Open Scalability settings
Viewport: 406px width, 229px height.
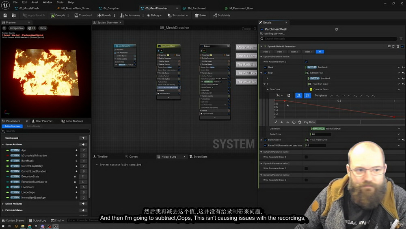tap(221, 15)
